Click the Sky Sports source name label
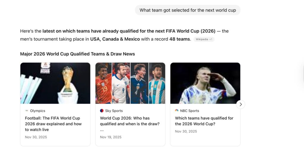 coord(114,111)
